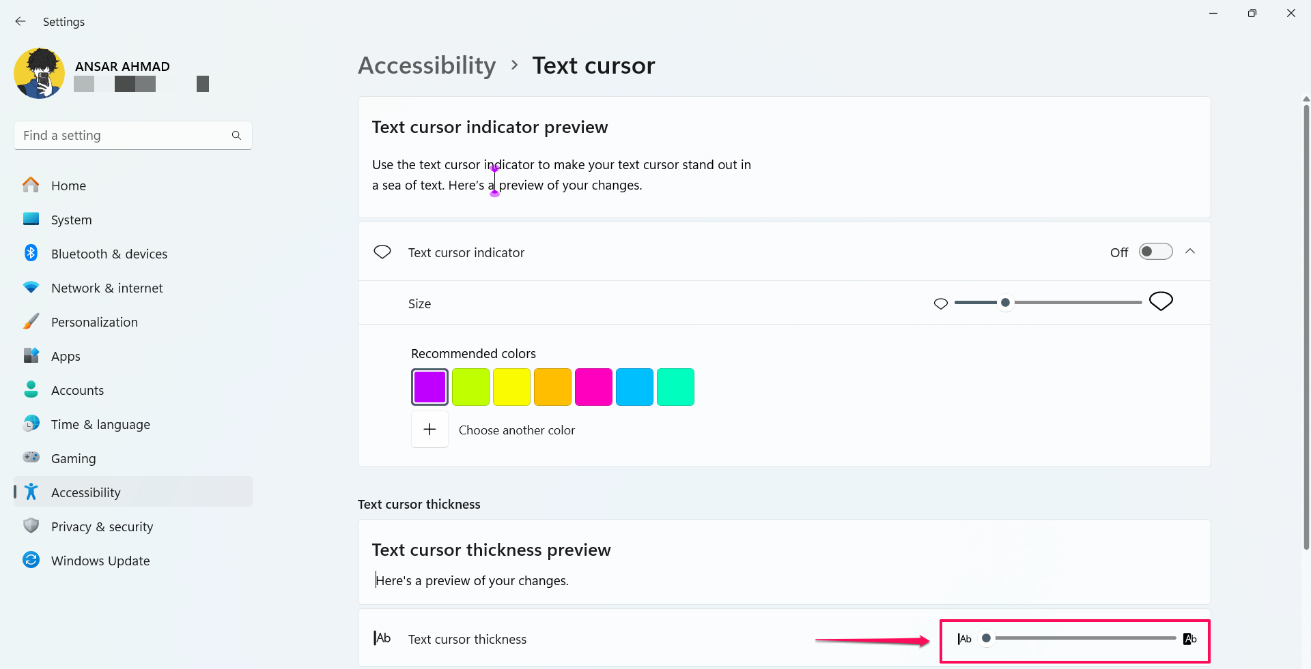This screenshot has width=1311, height=669.
Task: Select the orange color swatch
Action: (x=552, y=387)
